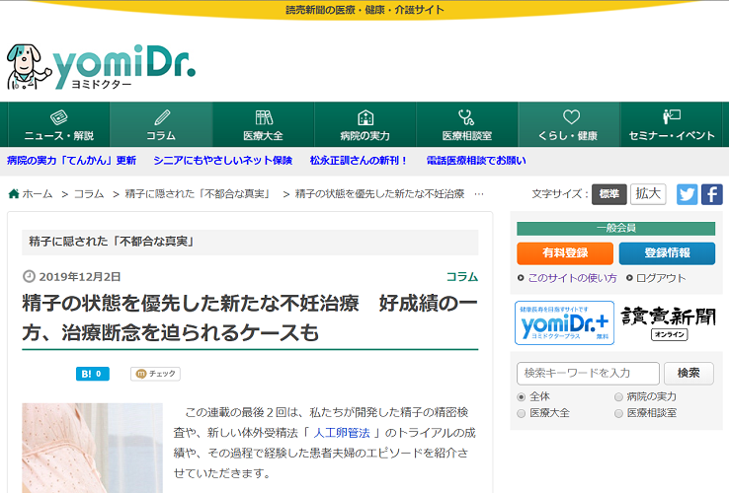
Task: Go to コラム in the breadcrumb
Action: point(89,194)
